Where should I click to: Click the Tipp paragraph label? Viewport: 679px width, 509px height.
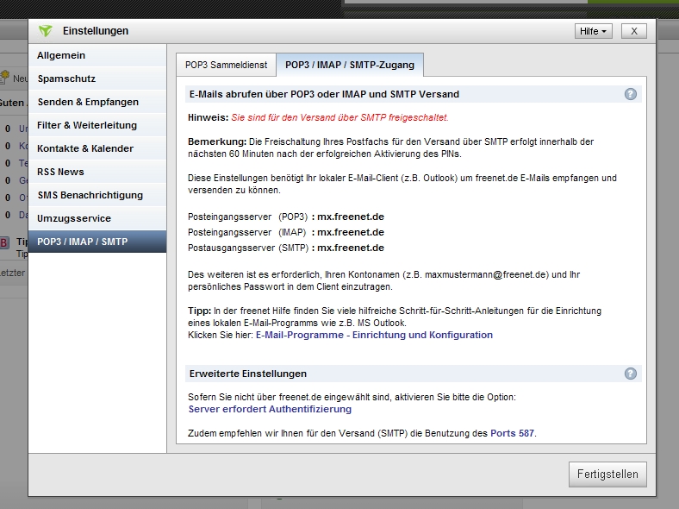tap(199, 311)
